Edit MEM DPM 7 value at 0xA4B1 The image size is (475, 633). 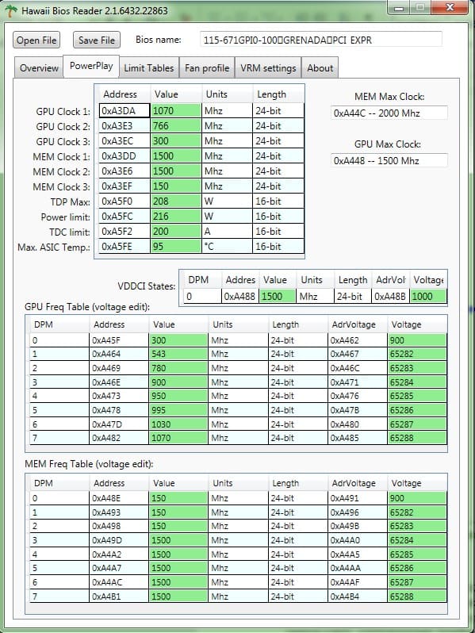click(178, 597)
